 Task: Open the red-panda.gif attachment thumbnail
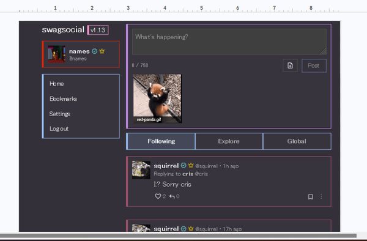(157, 98)
